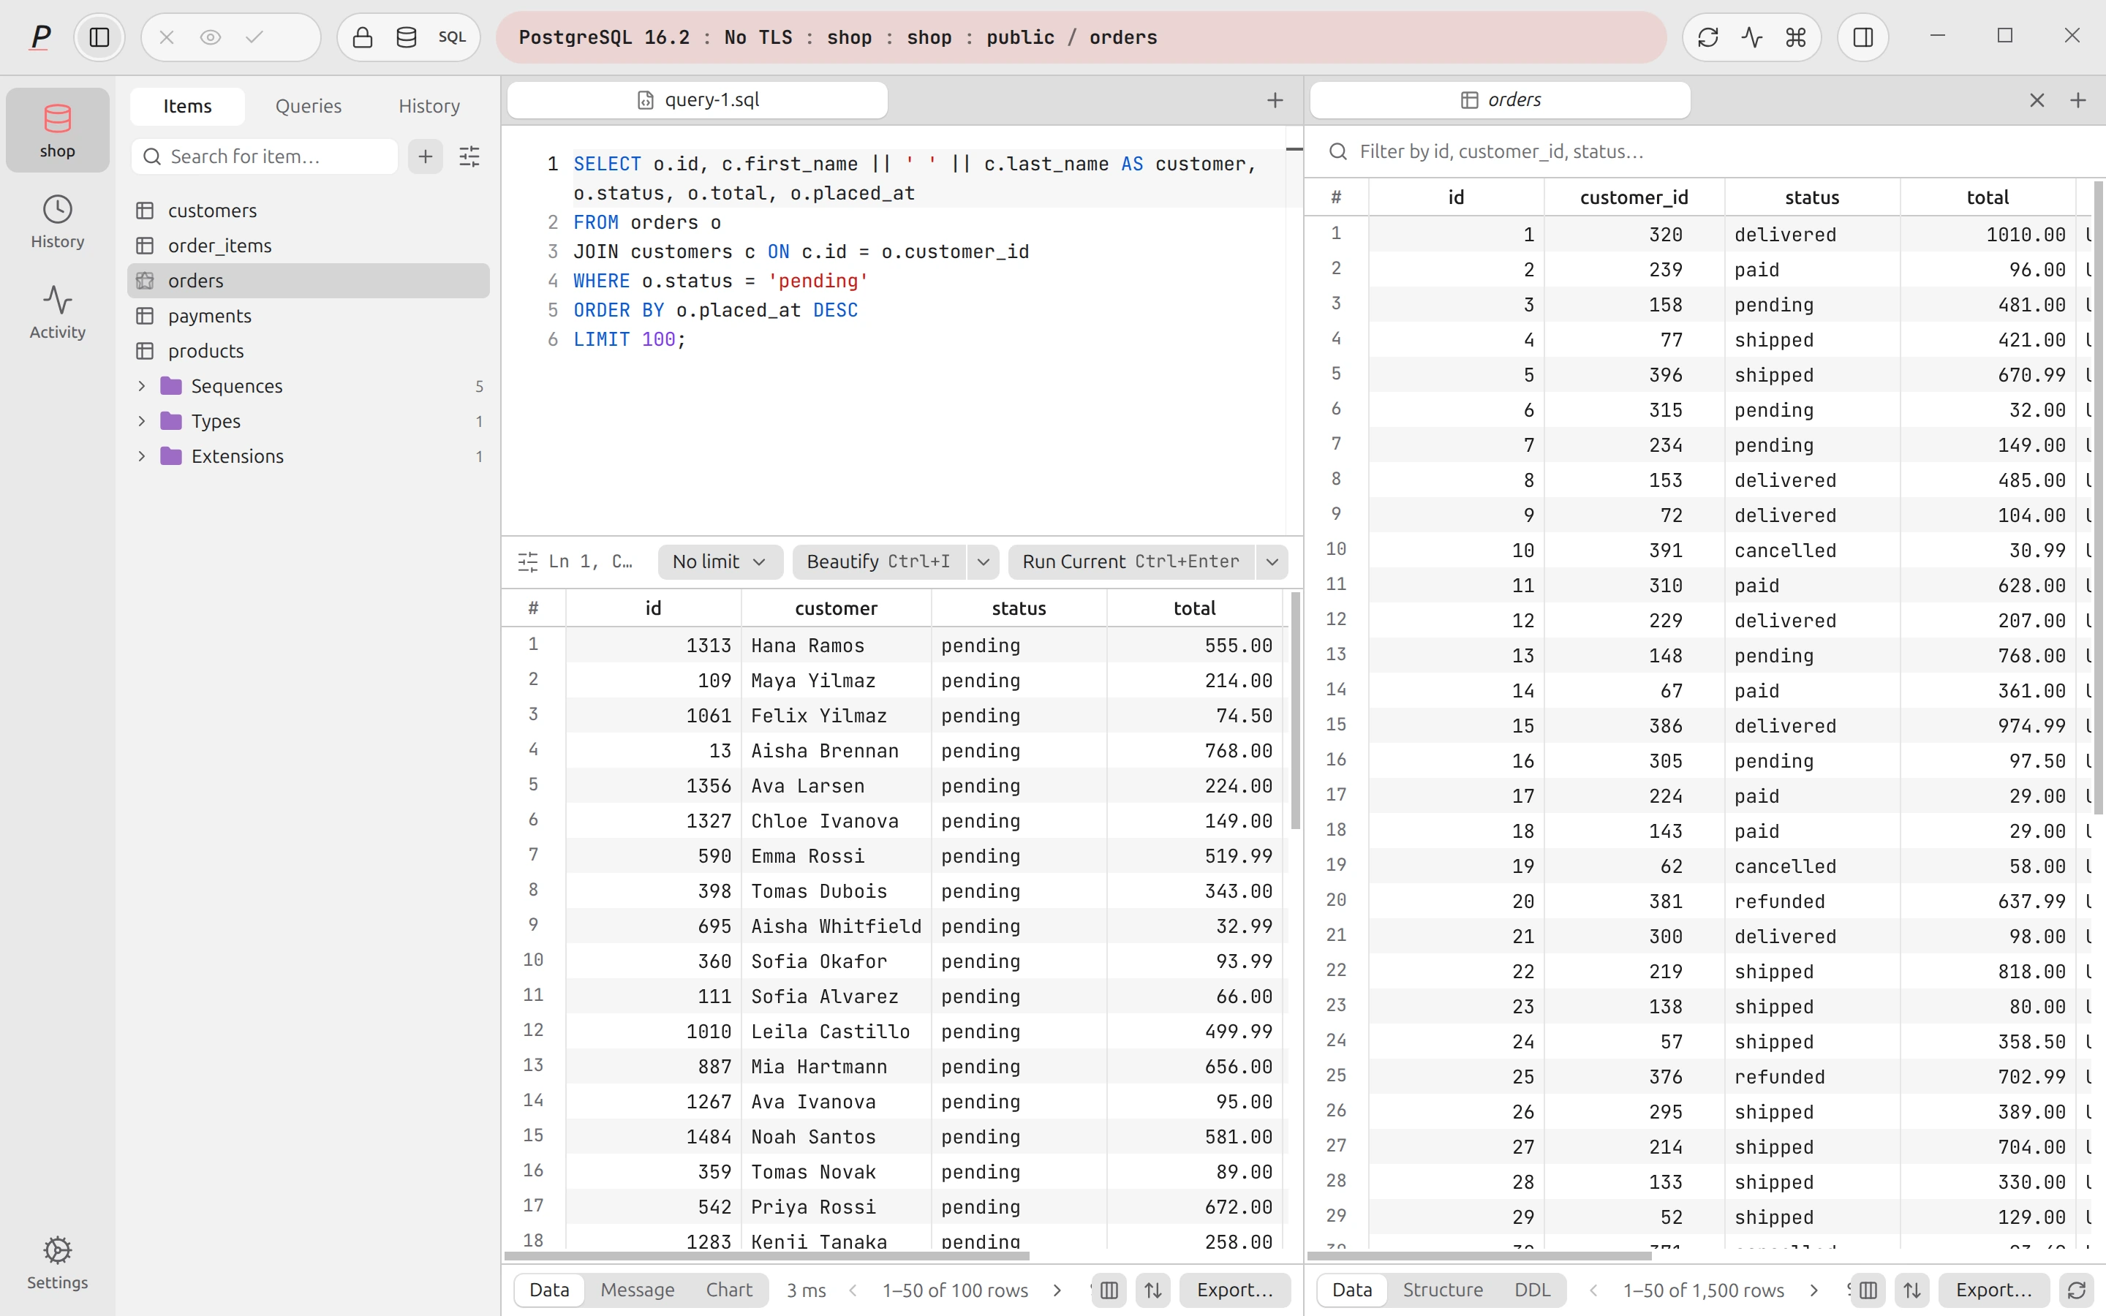The image size is (2106, 1316).
Task: Open Activity in the left rail
Action: tap(58, 312)
